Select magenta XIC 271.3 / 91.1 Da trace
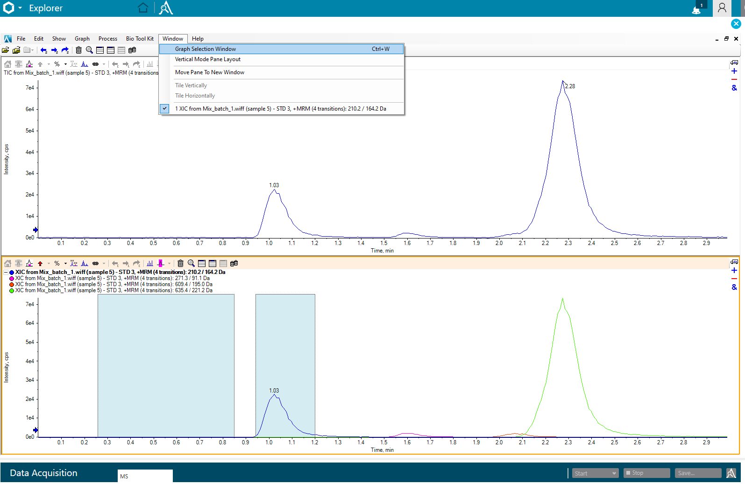 pos(110,278)
